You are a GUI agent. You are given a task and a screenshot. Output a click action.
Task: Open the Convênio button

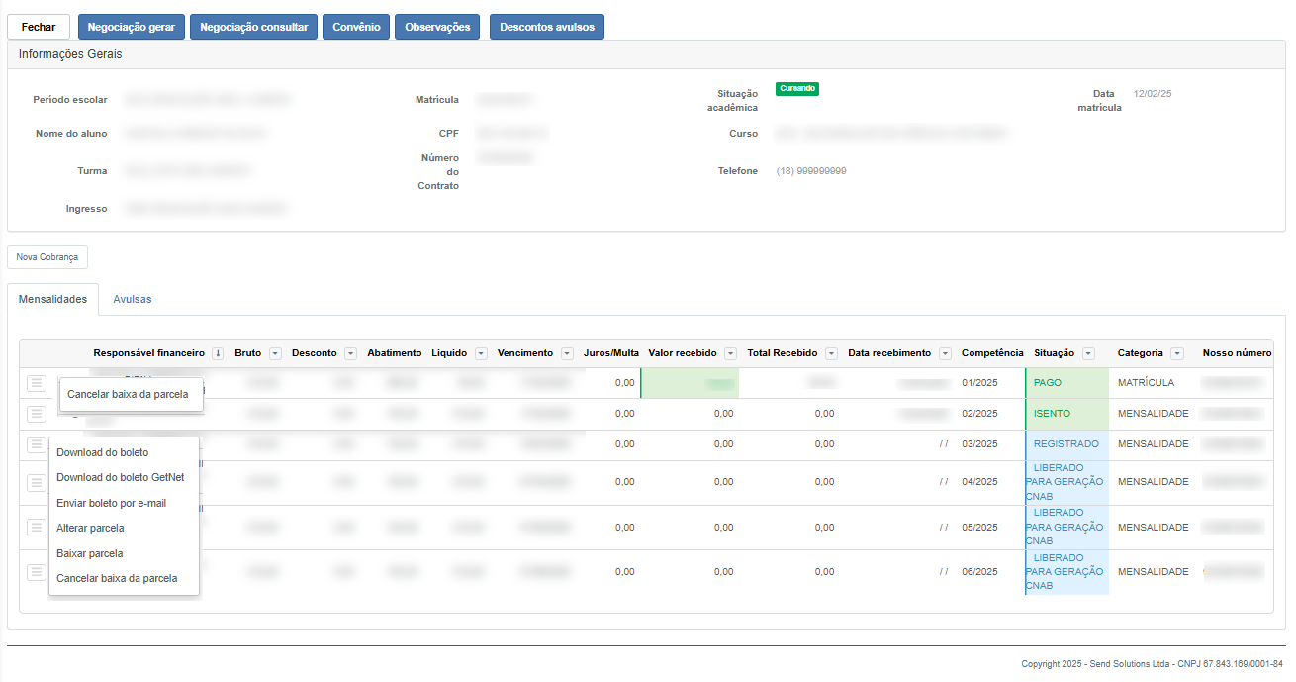356,27
